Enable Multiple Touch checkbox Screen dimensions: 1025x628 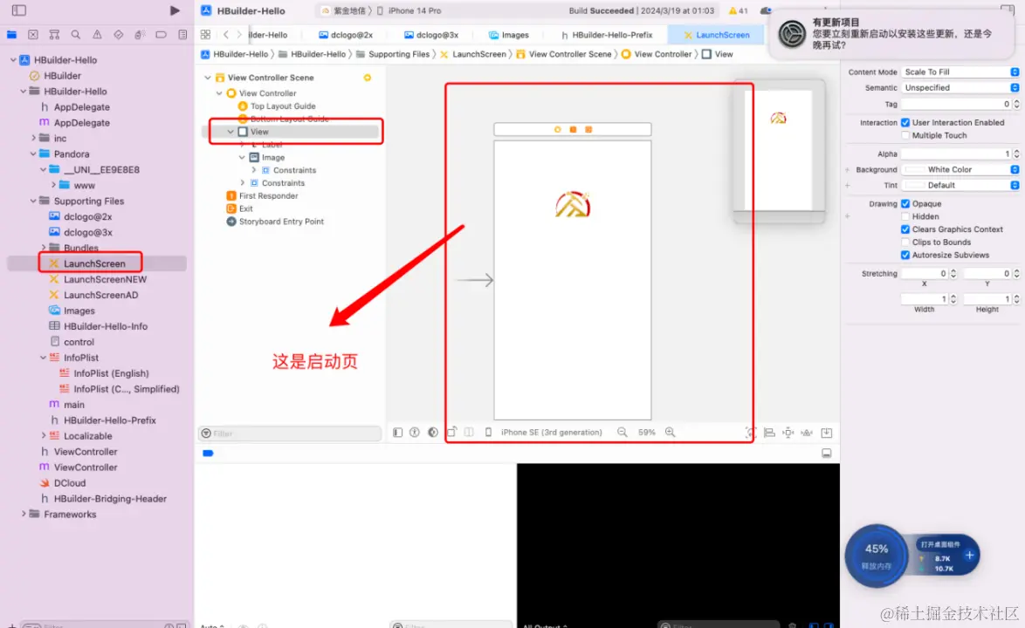point(905,135)
